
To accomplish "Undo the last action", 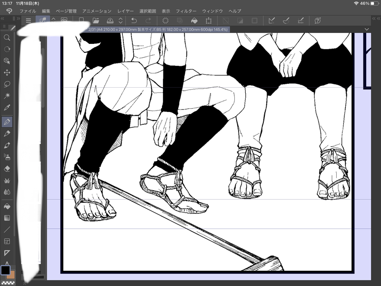I will [134, 20].
